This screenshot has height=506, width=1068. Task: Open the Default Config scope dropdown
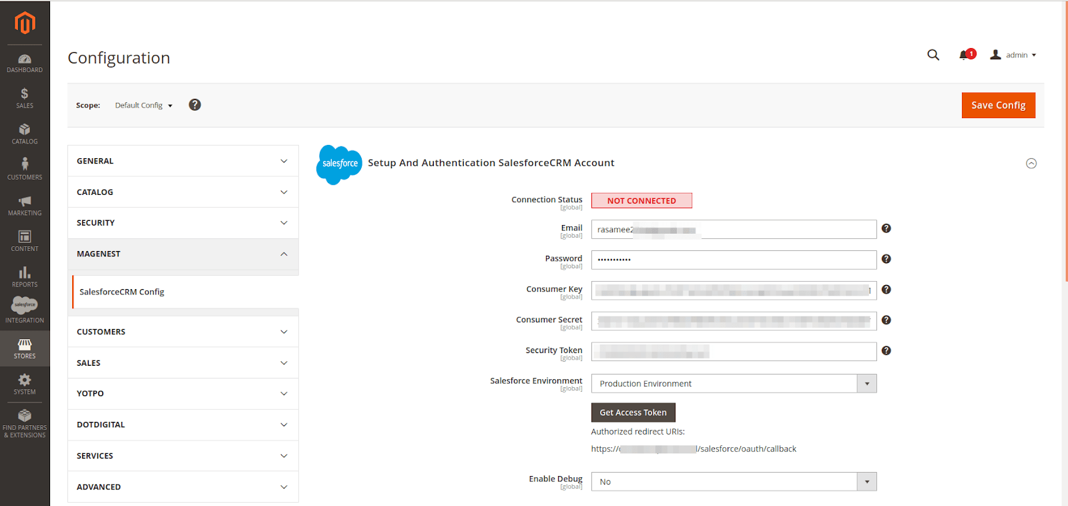pos(144,105)
